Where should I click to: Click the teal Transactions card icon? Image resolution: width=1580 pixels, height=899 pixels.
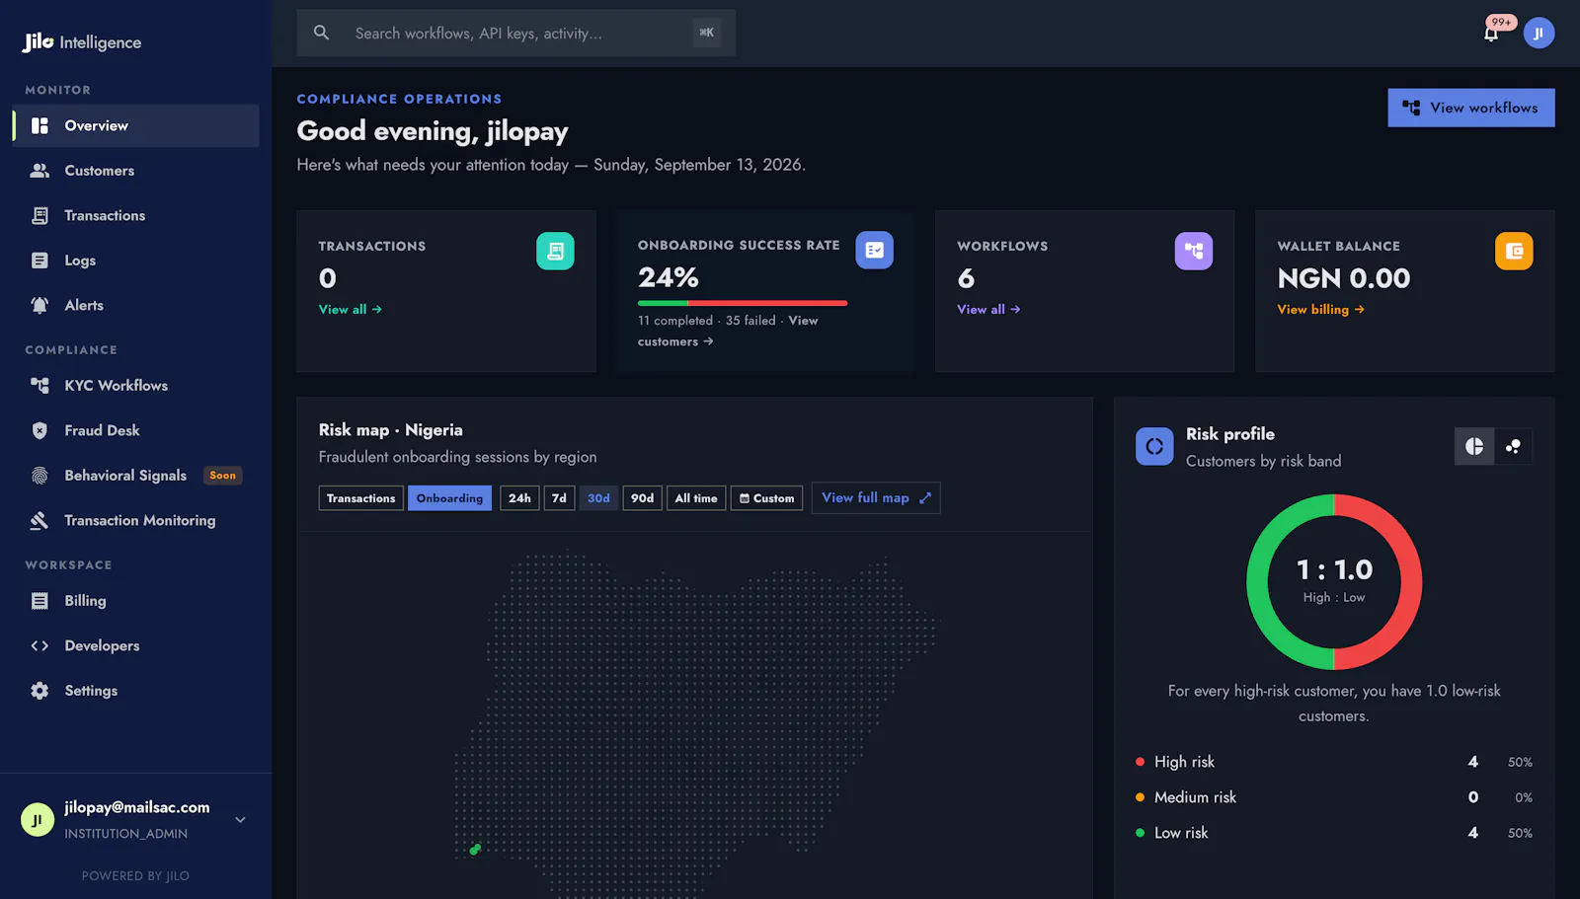[555, 251]
